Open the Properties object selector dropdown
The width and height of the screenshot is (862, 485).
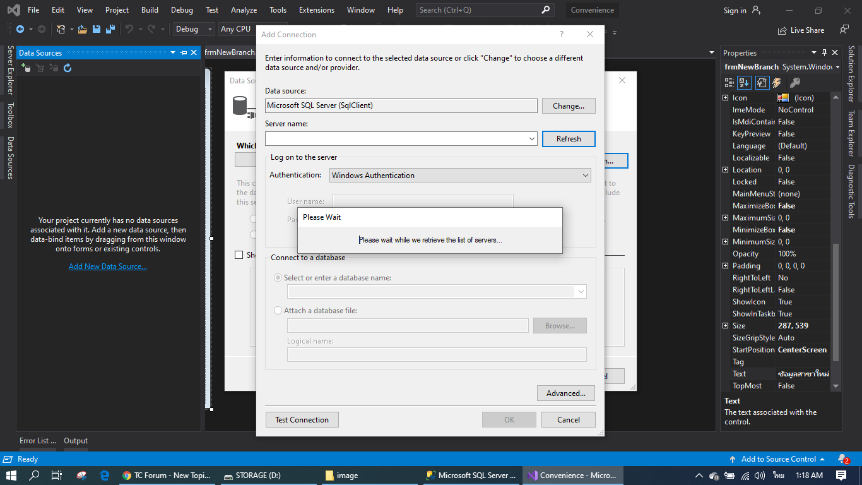tap(837, 67)
